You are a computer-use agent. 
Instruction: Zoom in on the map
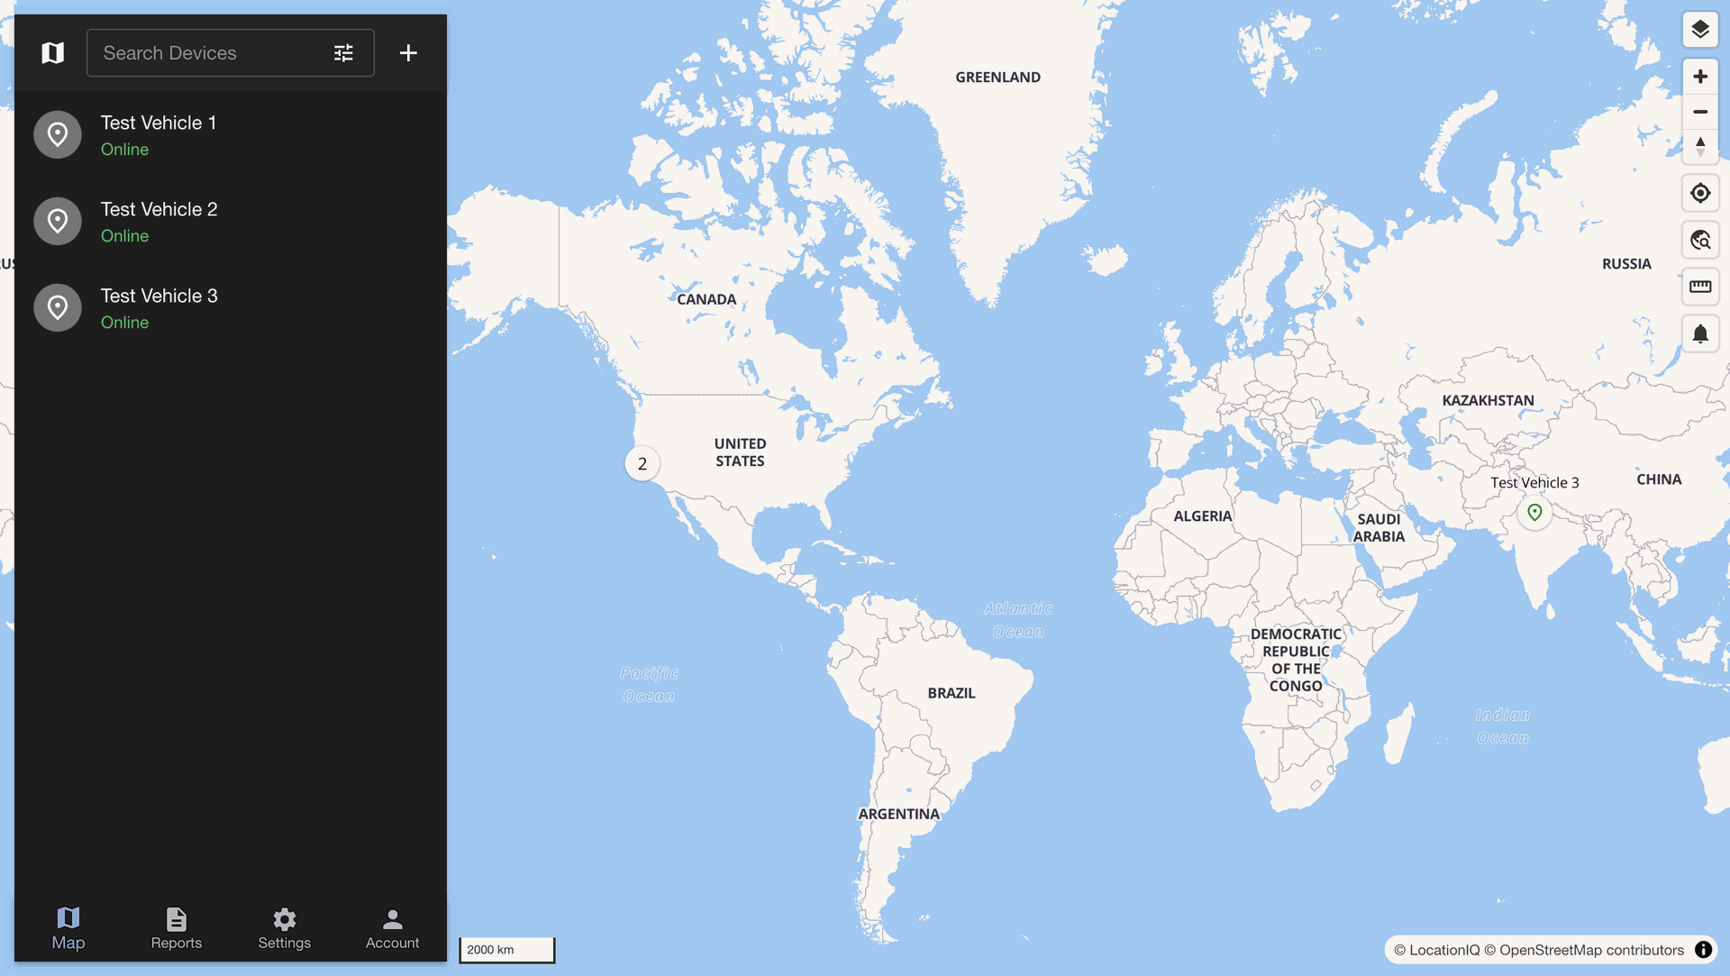[x=1700, y=78]
